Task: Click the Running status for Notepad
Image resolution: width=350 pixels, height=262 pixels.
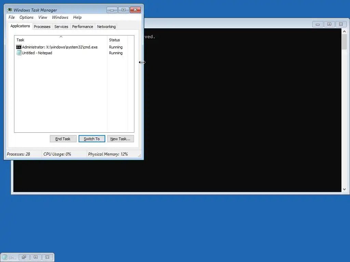Action: click(116, 53)
